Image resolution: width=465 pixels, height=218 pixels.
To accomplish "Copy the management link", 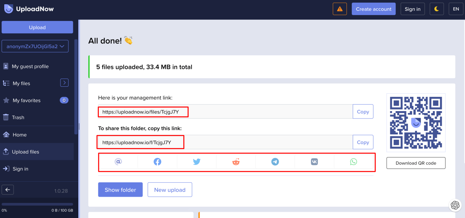I will (363, 112).
